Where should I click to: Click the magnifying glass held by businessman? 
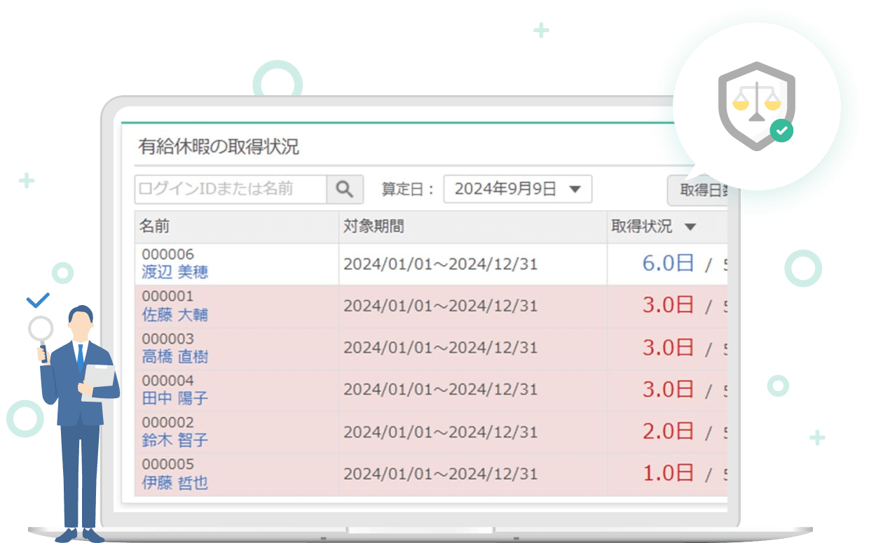tap(41, 328)
